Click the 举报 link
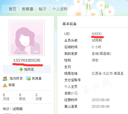Image resolution: width=128 pixels, height=114 pixels. coord(12,85)
